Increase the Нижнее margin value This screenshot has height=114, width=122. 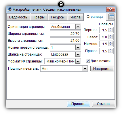(111, 43)
